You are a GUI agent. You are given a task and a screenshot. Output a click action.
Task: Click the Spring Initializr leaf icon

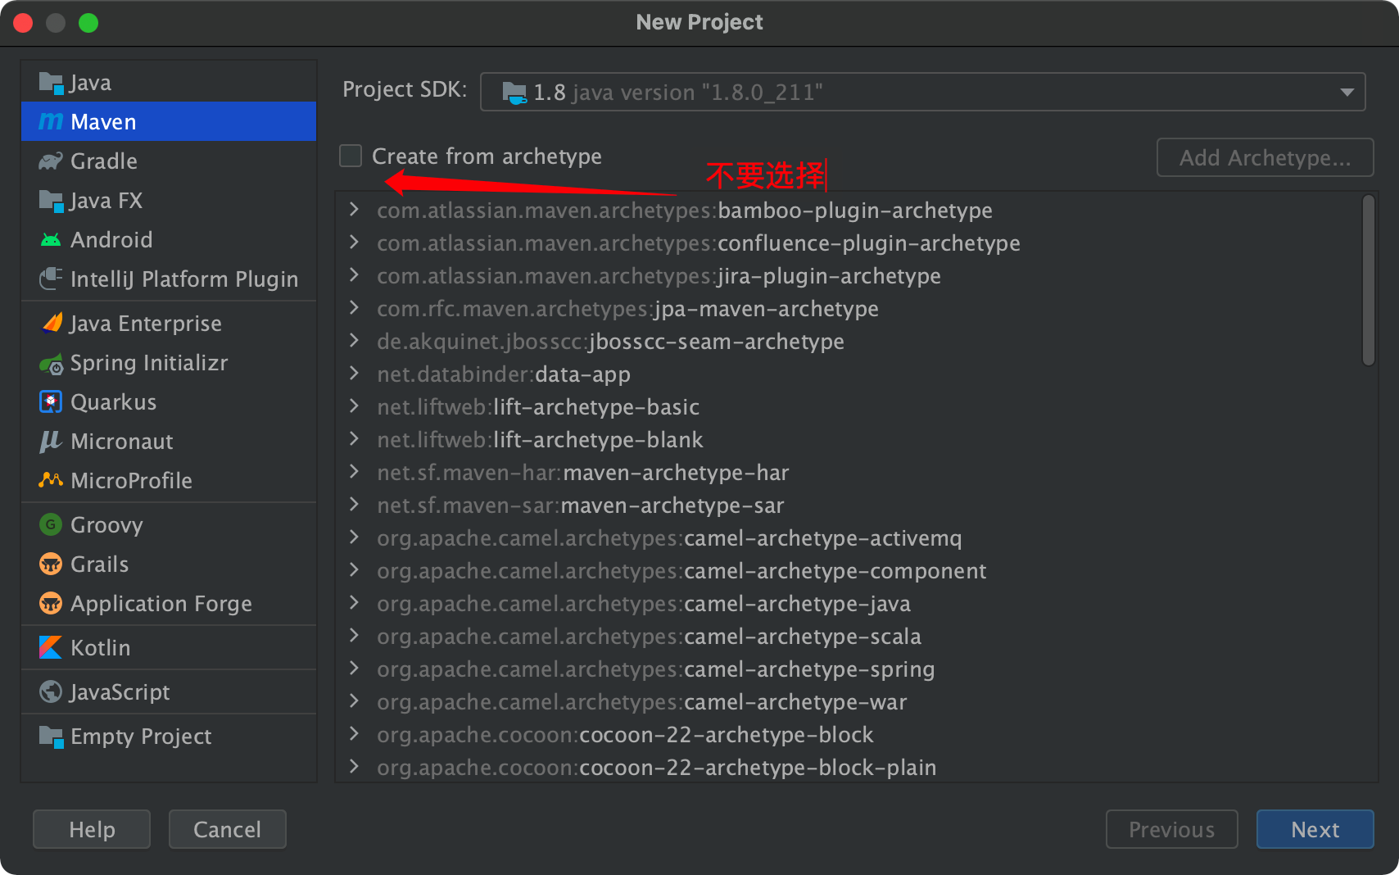point(51,364)
